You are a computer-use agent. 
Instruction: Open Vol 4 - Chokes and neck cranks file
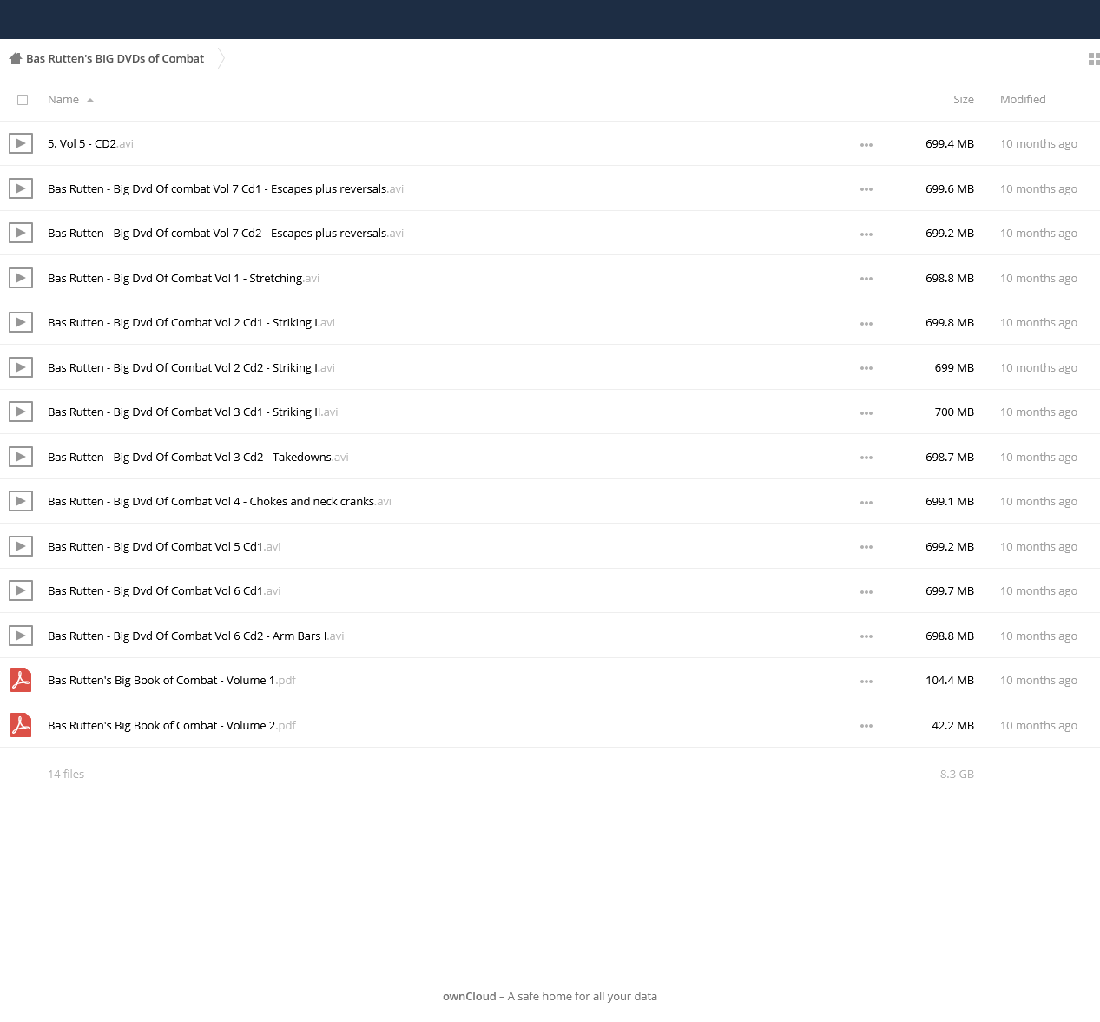220,501
